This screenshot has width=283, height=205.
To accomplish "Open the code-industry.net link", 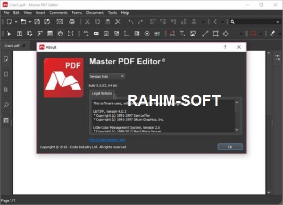I will pyautogui.click(x=107, y=140).
